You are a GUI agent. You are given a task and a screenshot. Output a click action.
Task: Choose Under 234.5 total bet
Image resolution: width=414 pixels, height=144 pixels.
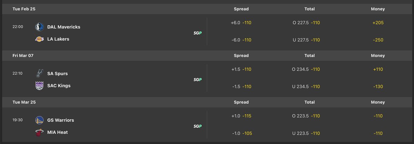[x=306, y=86]
